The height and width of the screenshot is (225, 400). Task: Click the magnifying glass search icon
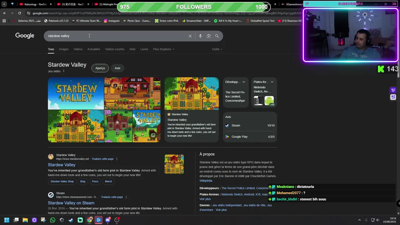click(217, 36)
